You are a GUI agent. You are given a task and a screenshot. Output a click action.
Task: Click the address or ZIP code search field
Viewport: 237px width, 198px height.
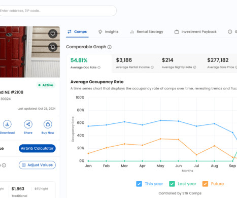[57, 11]
